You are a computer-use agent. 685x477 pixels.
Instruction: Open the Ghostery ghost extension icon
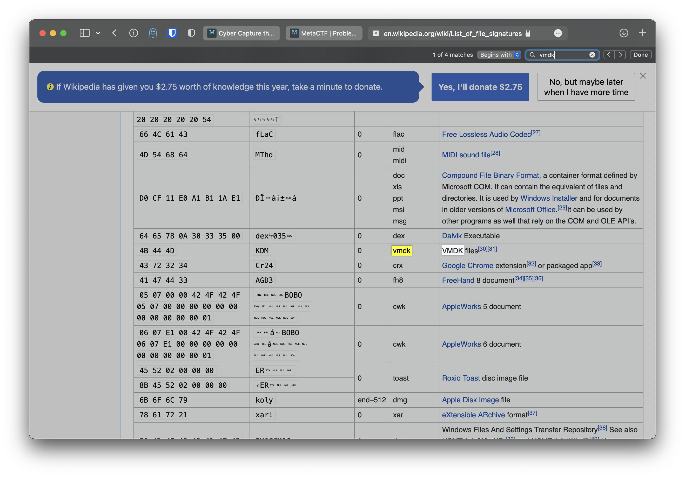[153, 33]
